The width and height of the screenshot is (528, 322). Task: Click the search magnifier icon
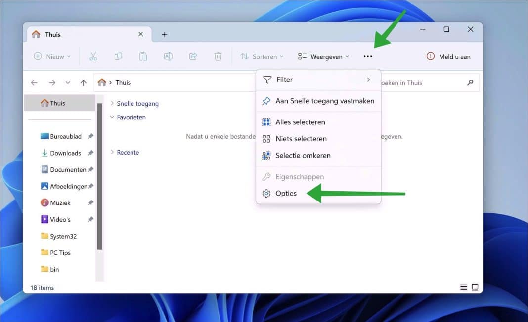[470, 83]
